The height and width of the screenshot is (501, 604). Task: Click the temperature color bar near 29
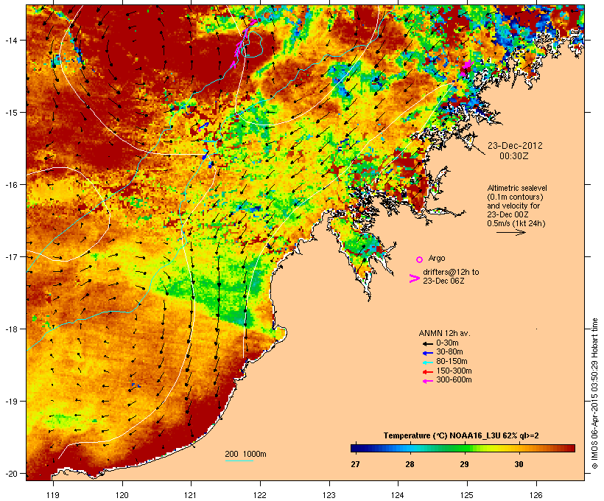(465, 448)
